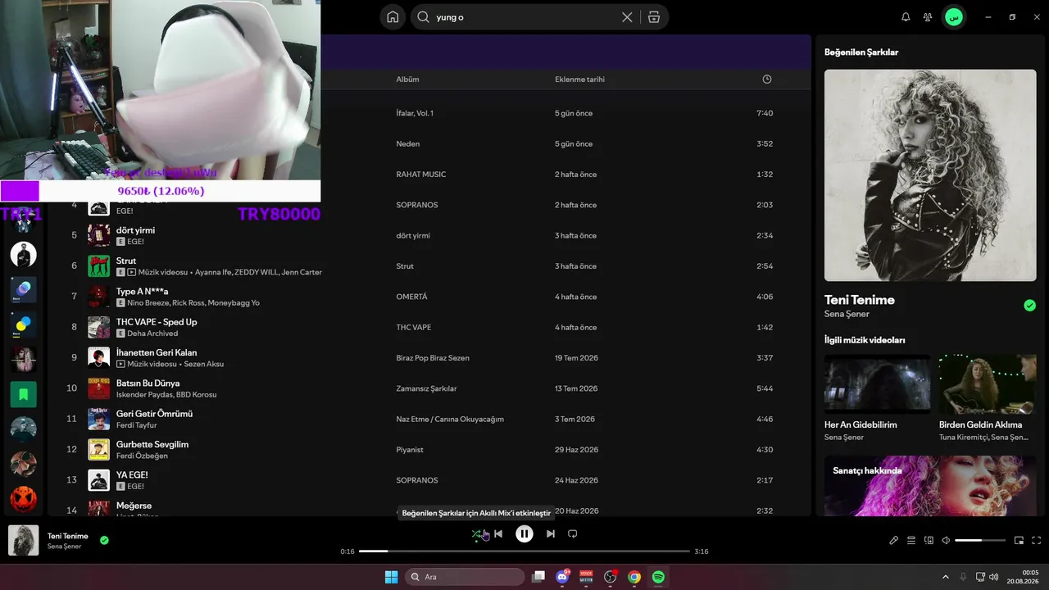The height and width of the screenshot is (590, 1049).
Task: Open the Strut cover art thumbnail
Action: click(x=98, y=266)
